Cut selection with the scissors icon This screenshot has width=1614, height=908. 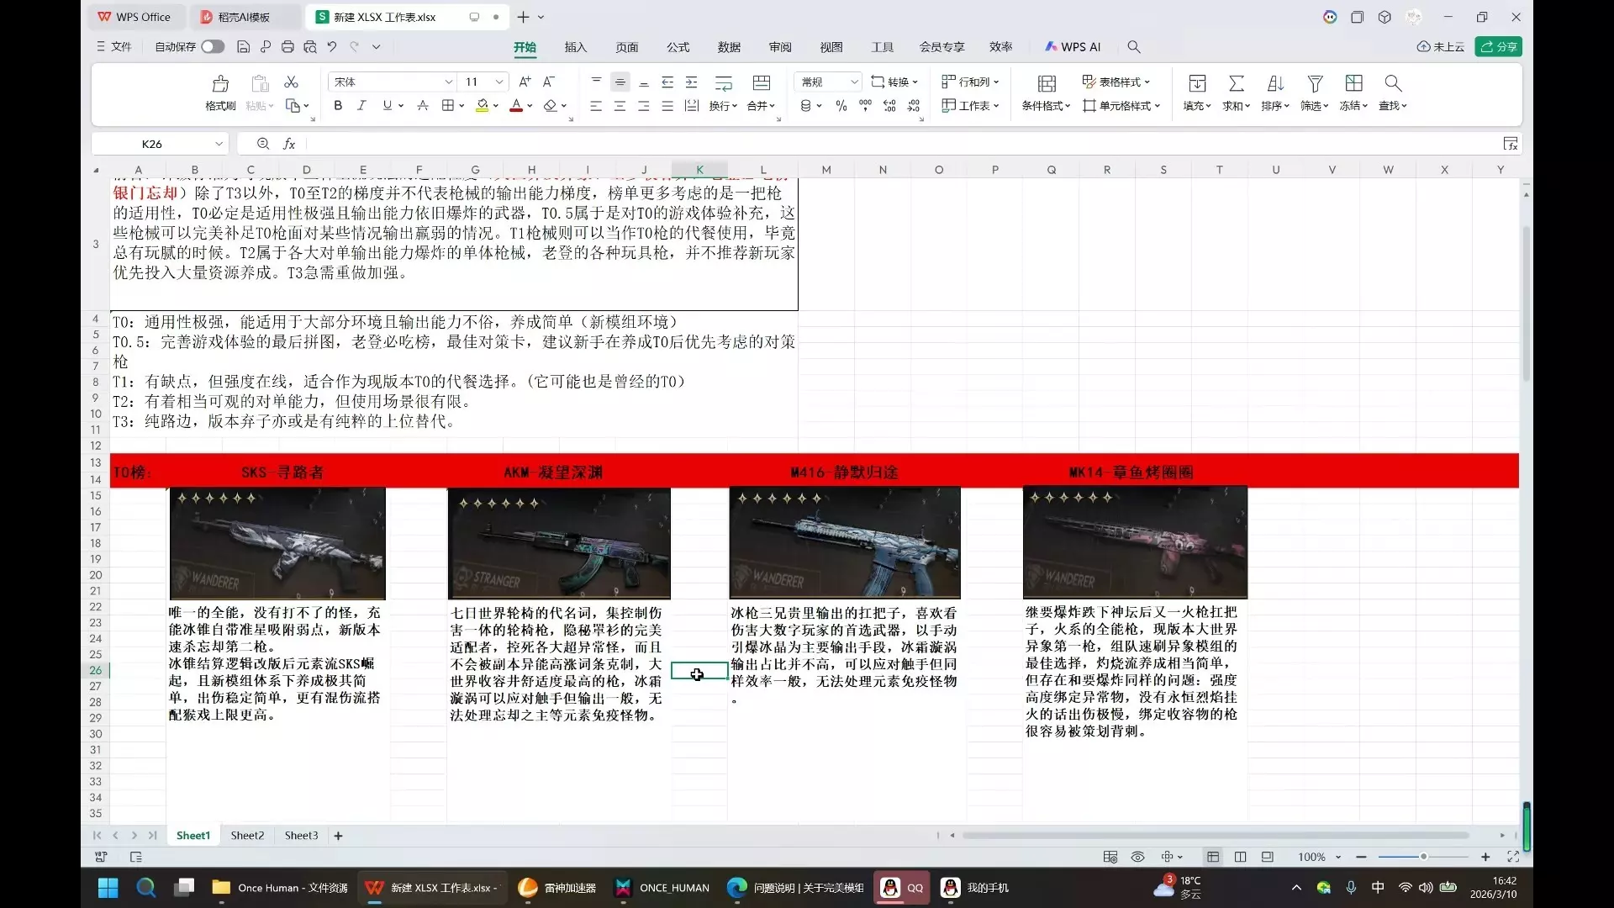[x=292, y=82]
